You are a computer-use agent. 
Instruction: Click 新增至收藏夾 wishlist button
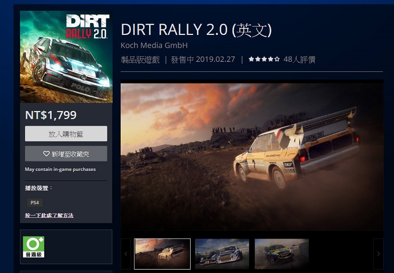(66, 154)
